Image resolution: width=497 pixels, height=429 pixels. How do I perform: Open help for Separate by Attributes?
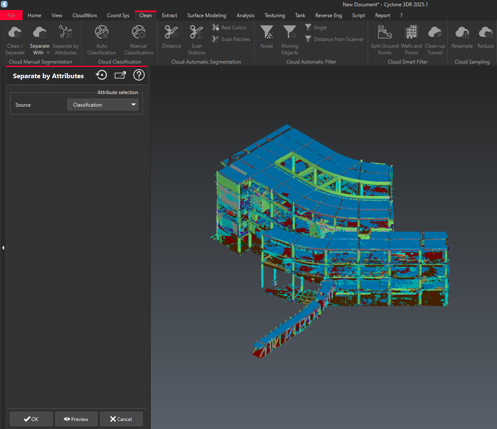pyautogui.click(x=139, y=75)
